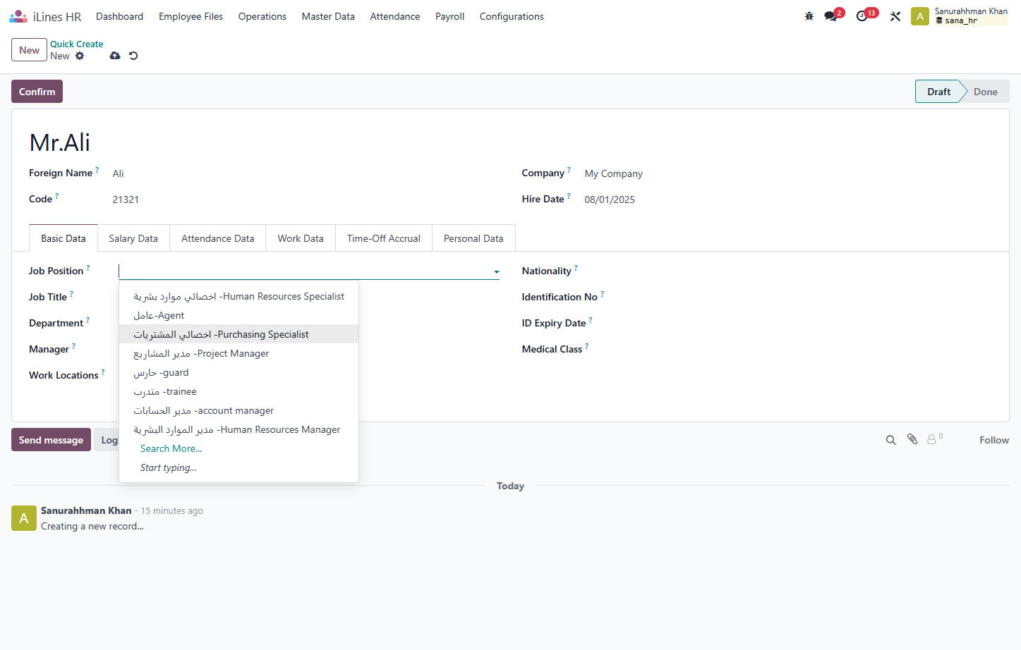
Task: Pick the account manager option
Action: point(239,410)
